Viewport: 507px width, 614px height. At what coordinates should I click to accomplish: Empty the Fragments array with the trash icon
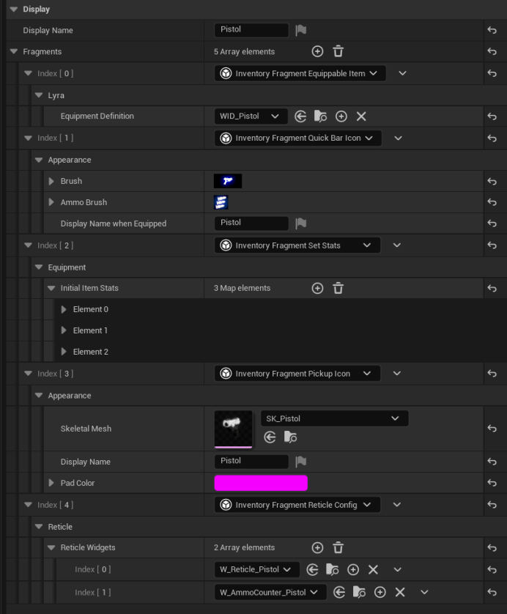click(338, 52)
